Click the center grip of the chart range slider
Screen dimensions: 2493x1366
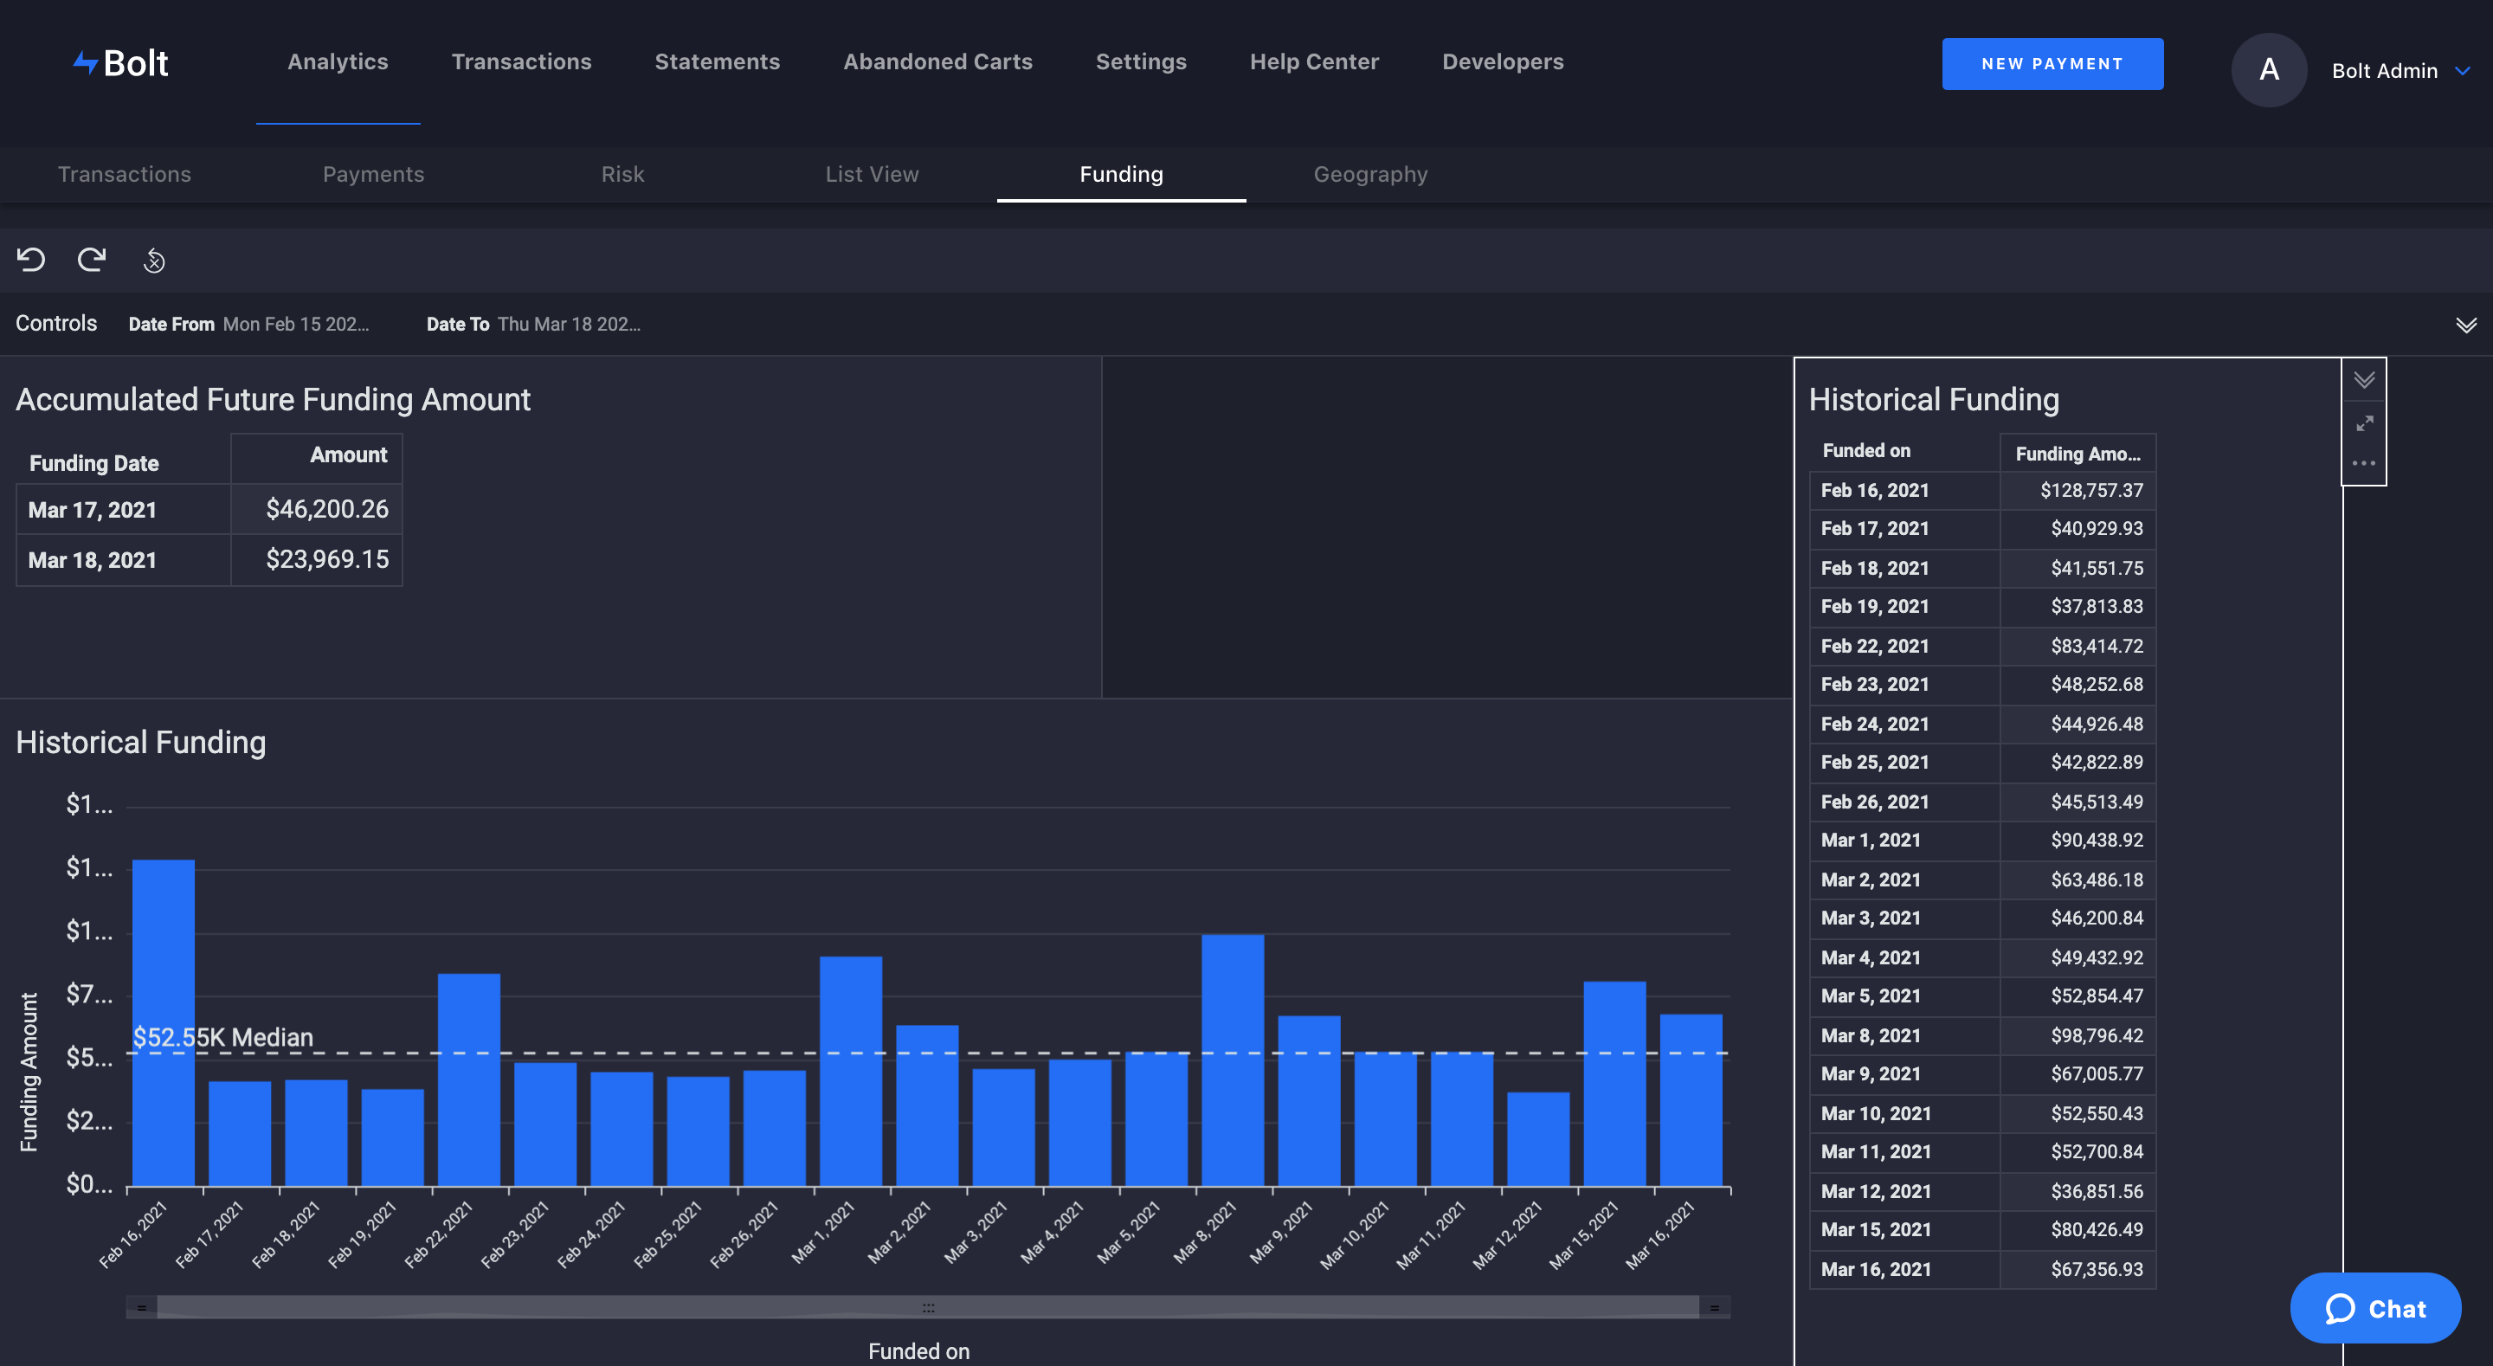point(928,1307)
